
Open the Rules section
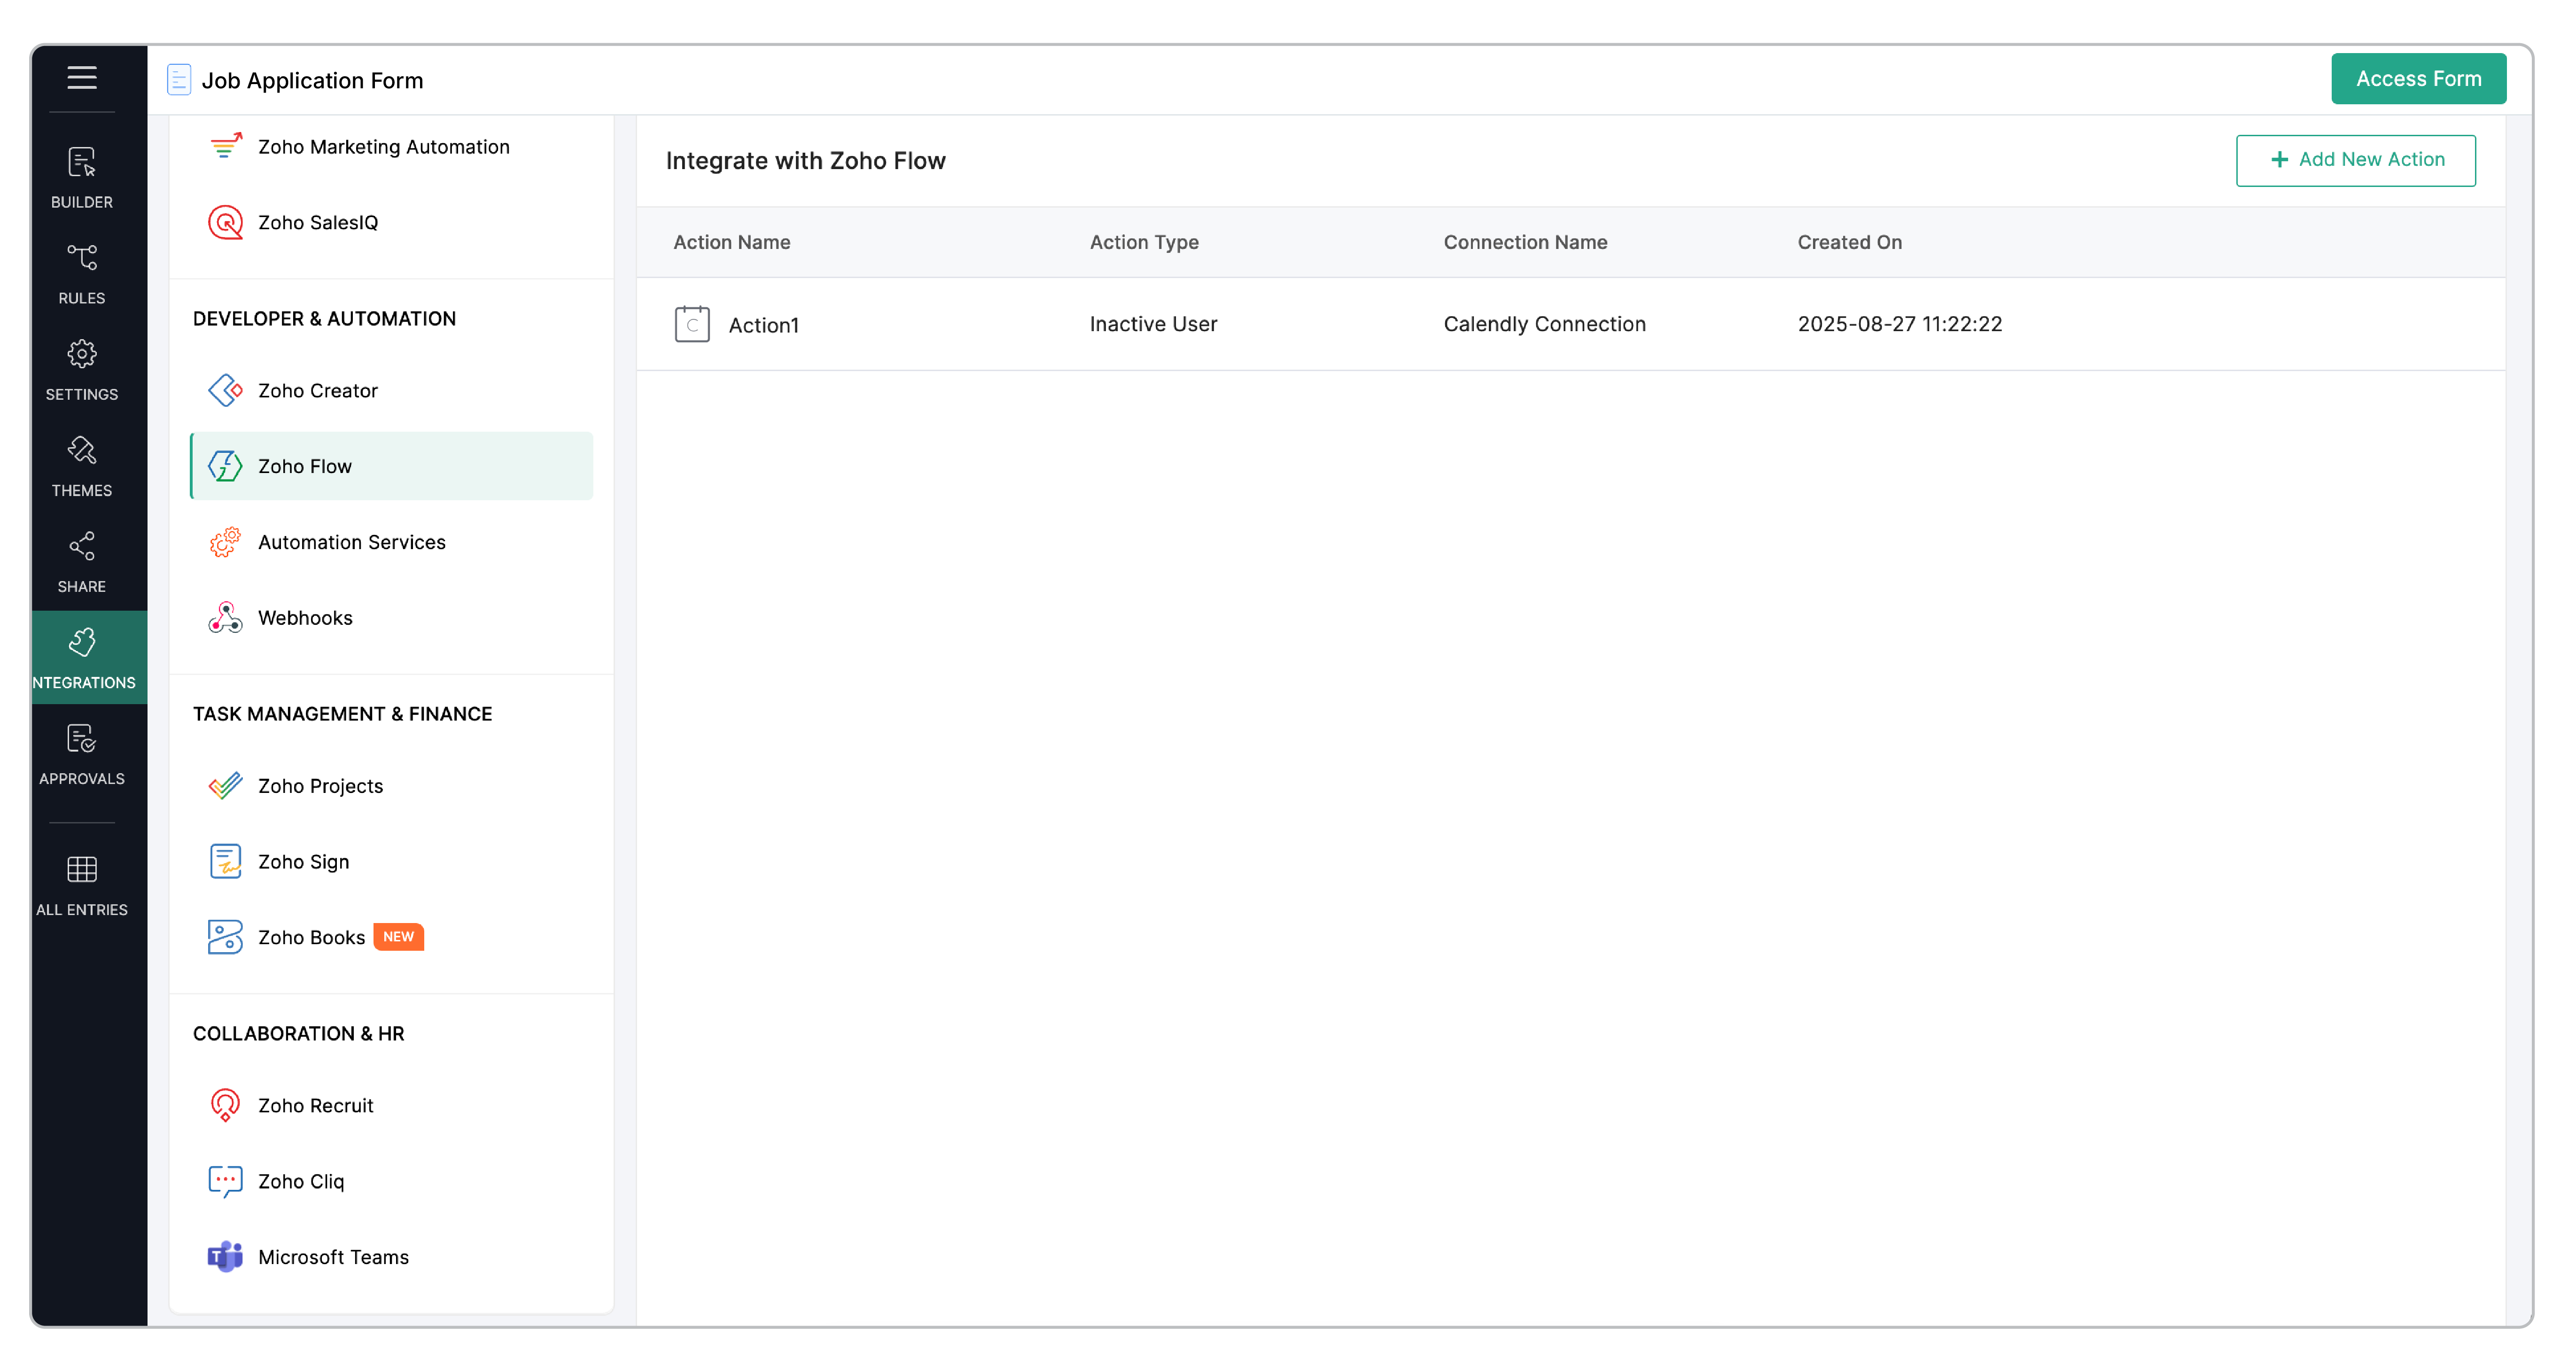82,273
